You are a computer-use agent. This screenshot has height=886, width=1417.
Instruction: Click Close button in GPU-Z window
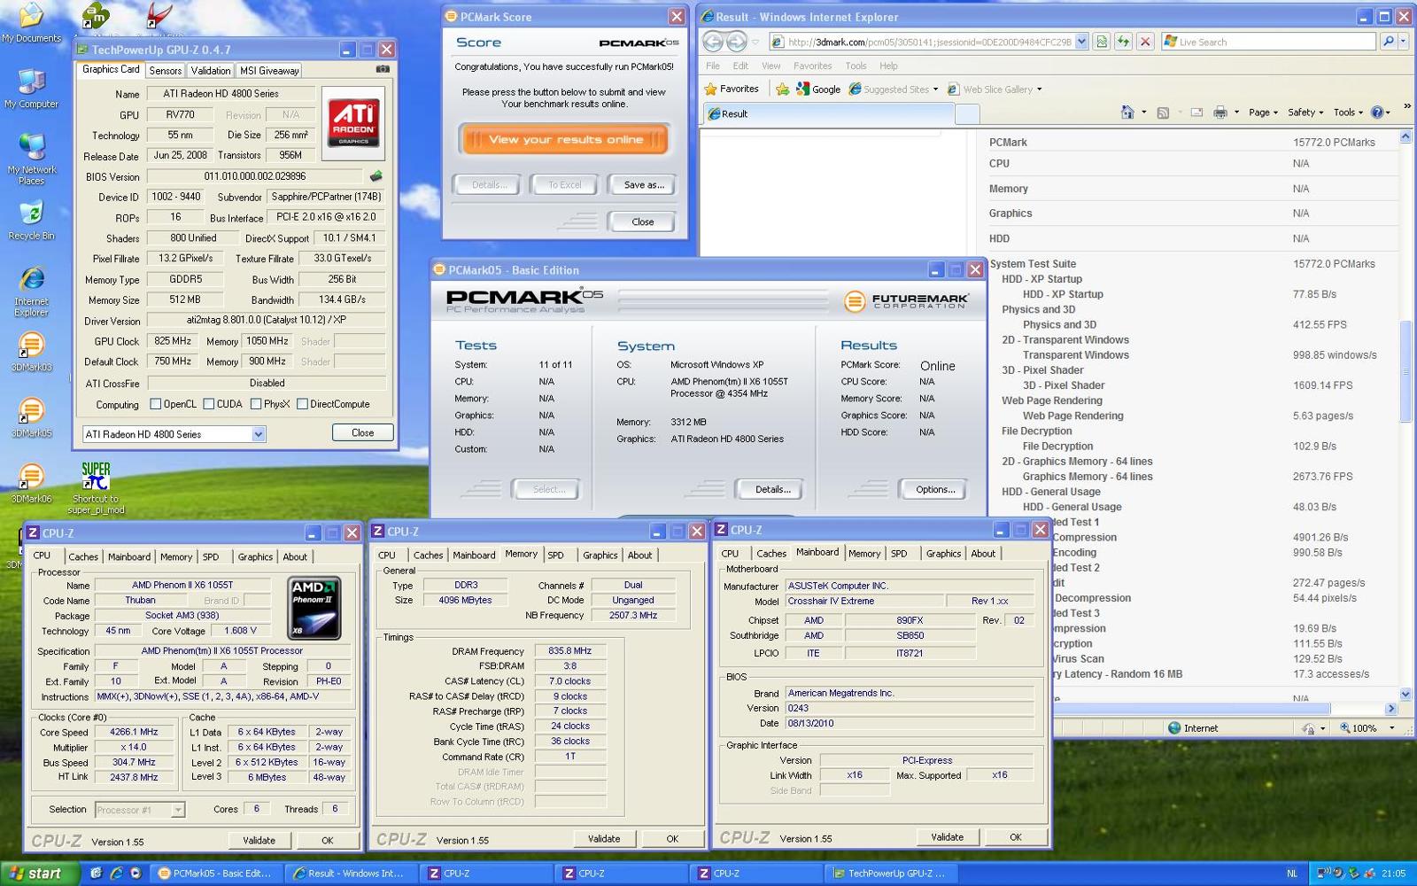362,432
